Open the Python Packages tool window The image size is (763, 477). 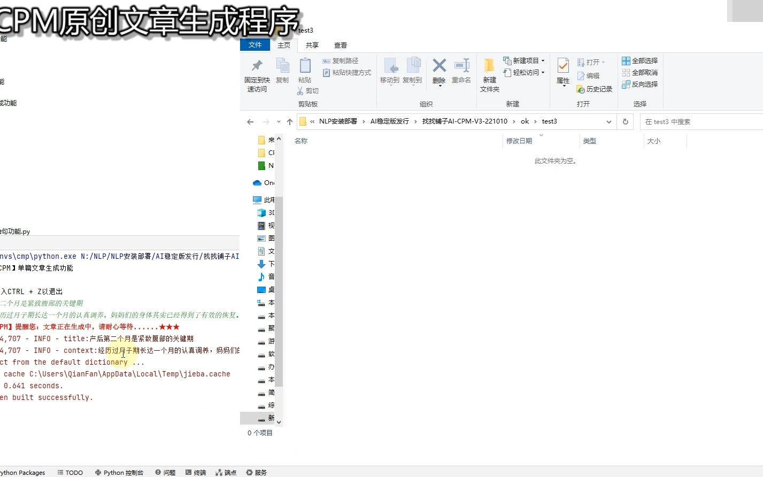(22, 473)
